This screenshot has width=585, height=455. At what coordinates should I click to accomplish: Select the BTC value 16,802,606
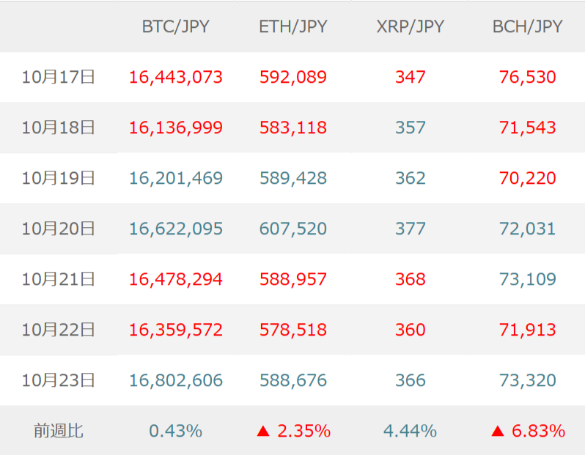[176, 381]
